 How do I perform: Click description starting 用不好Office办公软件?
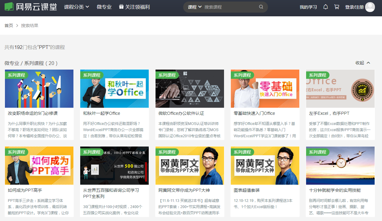tap(112, 130)
